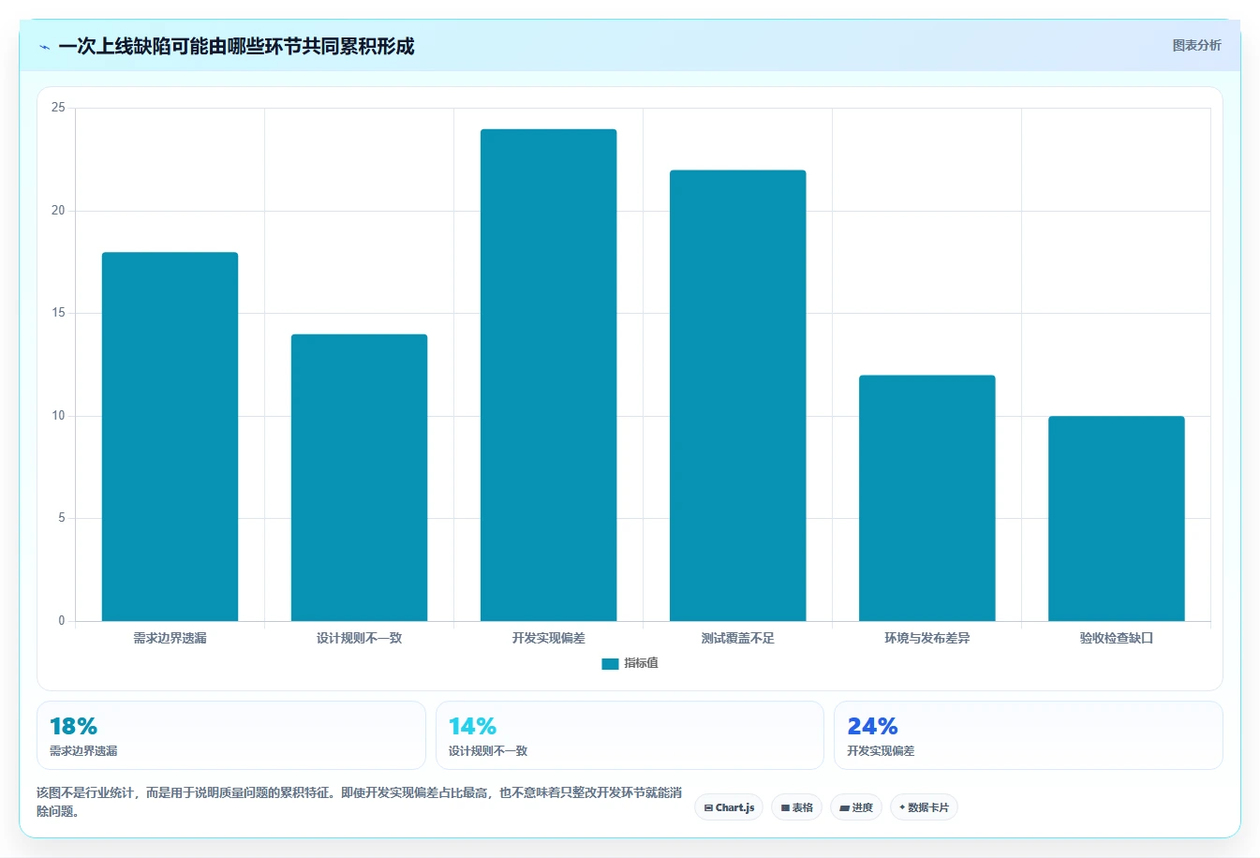Click the lightning icon beside the title
The width and height of the screenshot is (1260, 858).
click(x=44, y=47)
